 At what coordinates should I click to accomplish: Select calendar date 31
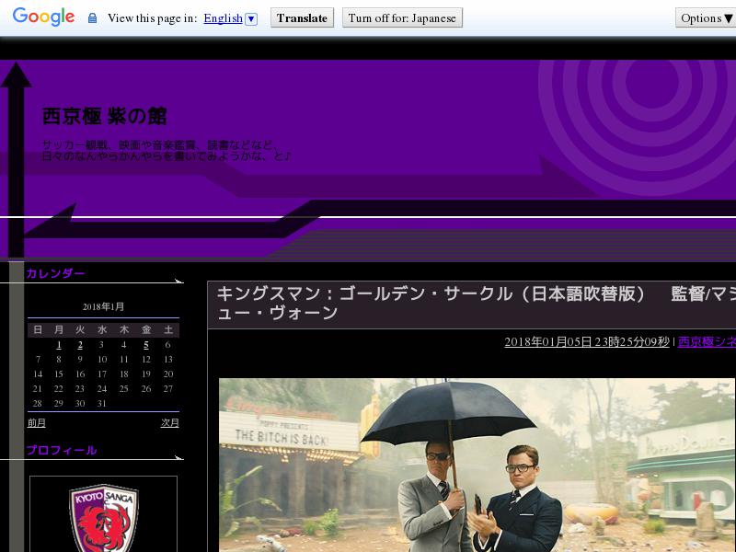(102, 404)
